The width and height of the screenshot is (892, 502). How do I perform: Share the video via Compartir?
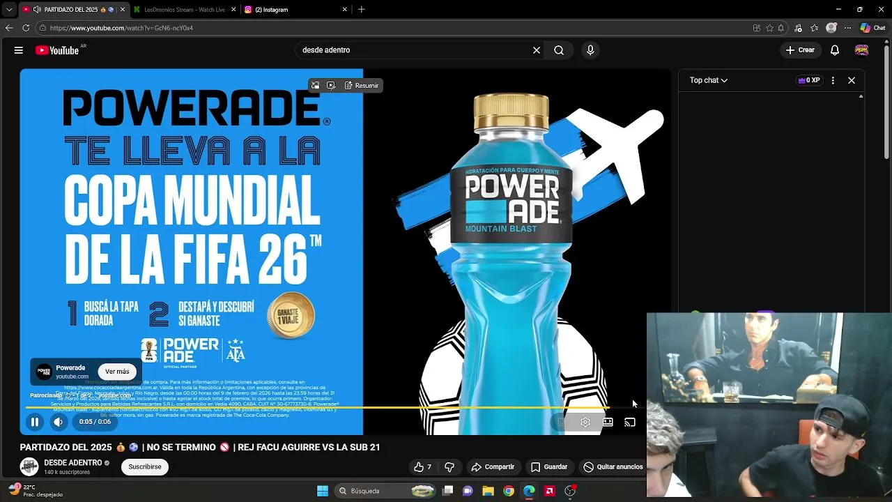pyautogui.click(x=493, y=467)
